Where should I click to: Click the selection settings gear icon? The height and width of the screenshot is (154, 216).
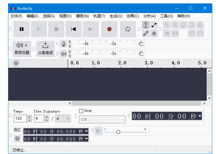[17, 139]
